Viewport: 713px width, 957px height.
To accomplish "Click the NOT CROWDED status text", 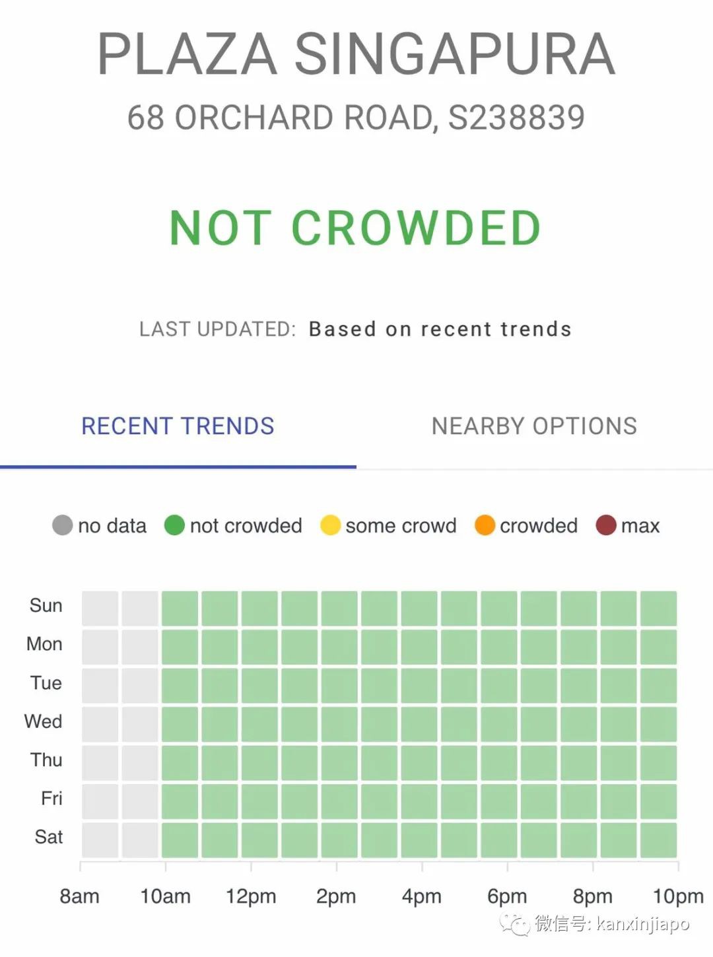I will tap(355, 228).
